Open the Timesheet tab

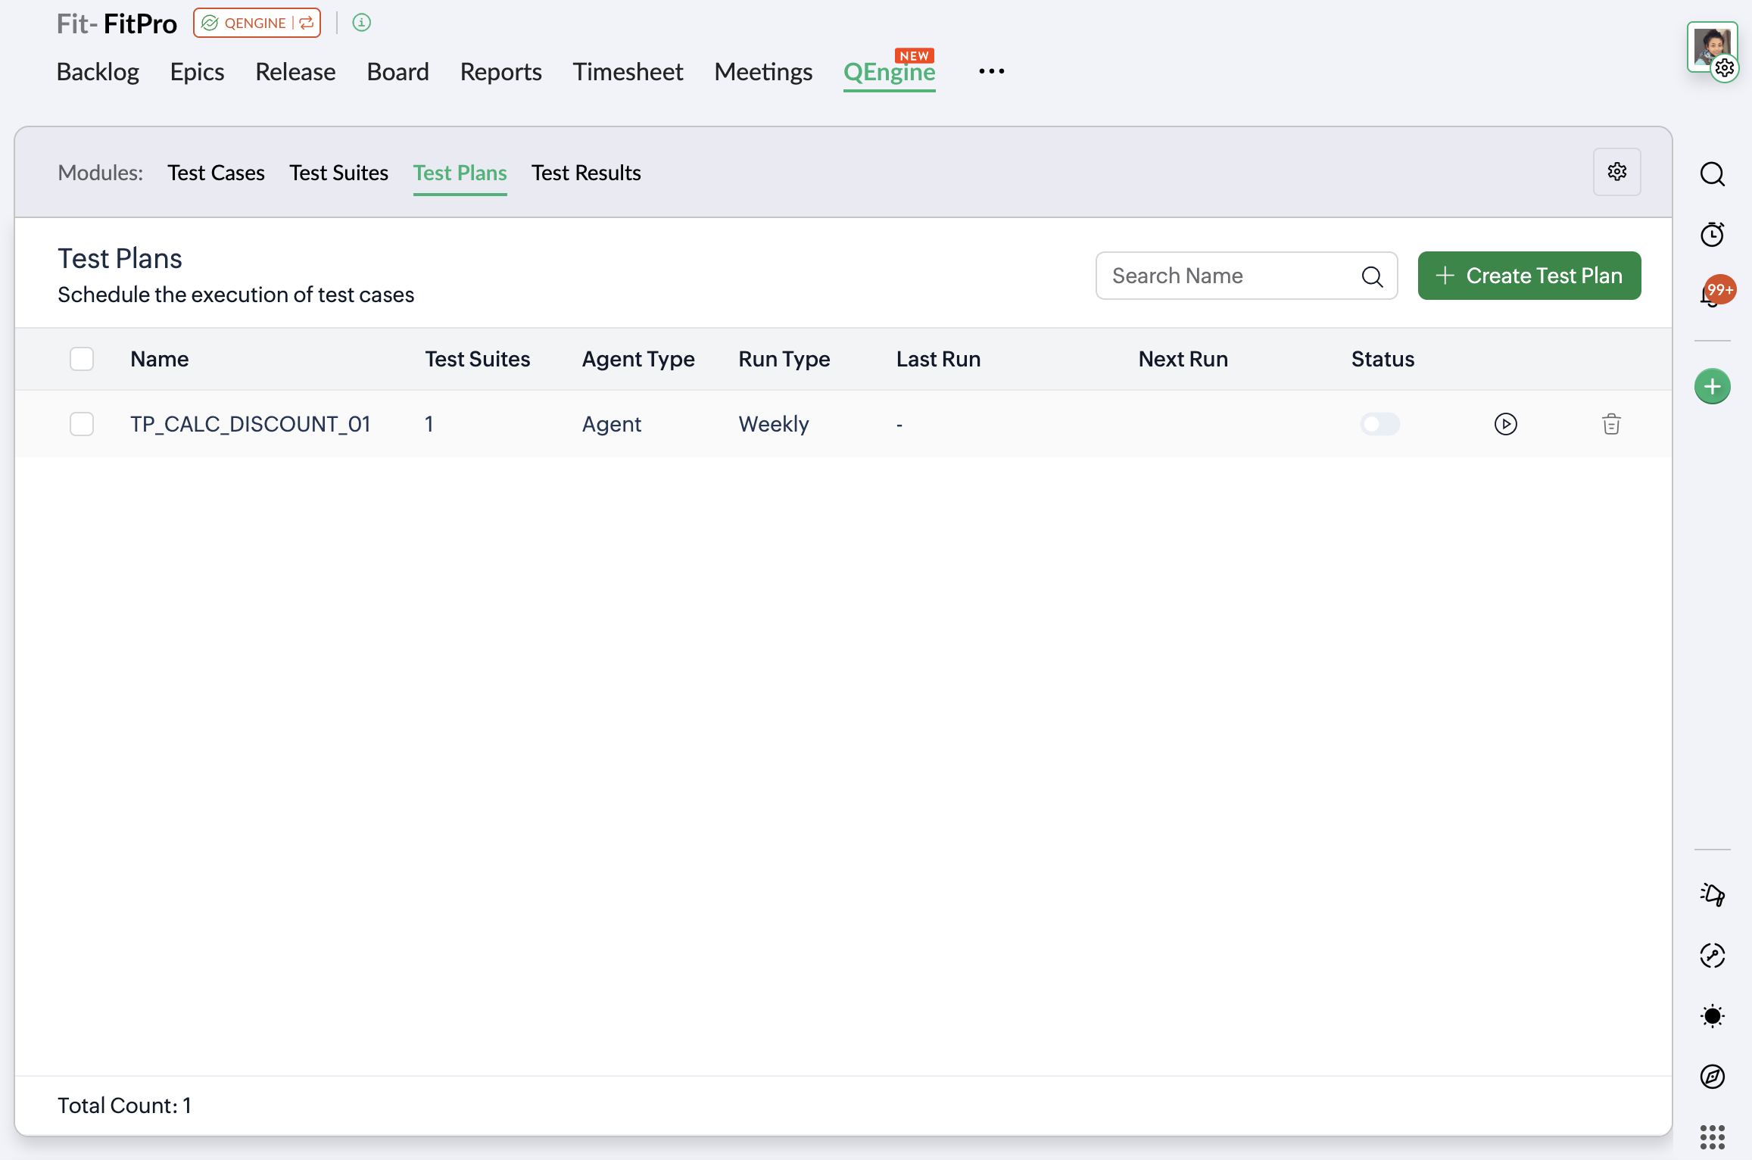pyautogui.click(x=627, y=71)
